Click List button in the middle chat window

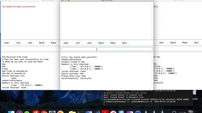78,43
